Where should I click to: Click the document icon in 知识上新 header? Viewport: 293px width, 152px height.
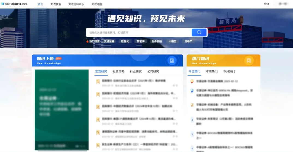click(x=172, y=61)
